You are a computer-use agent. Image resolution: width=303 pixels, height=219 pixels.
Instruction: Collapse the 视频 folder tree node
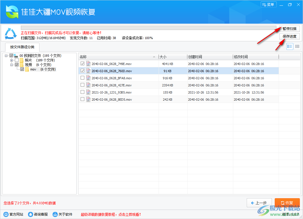click(x=12, y=65)
